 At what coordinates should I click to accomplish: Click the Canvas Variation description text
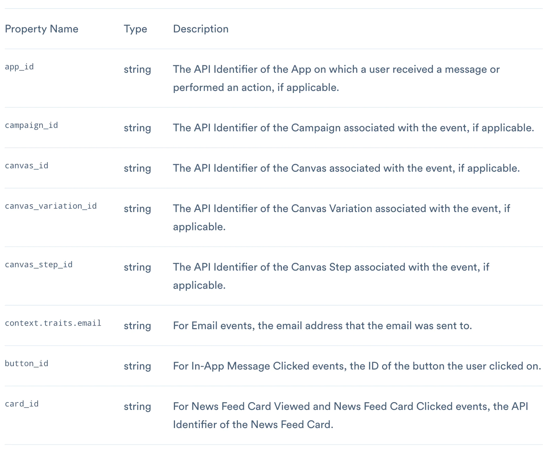coord(342,217)
